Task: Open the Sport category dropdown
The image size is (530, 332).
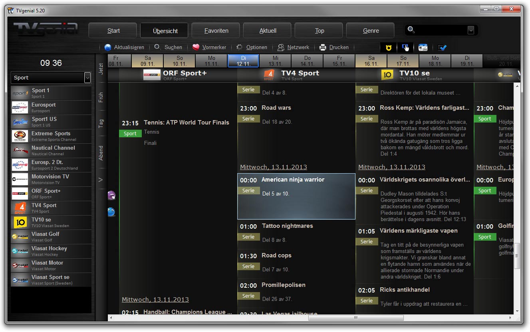Action: point(87,77)
